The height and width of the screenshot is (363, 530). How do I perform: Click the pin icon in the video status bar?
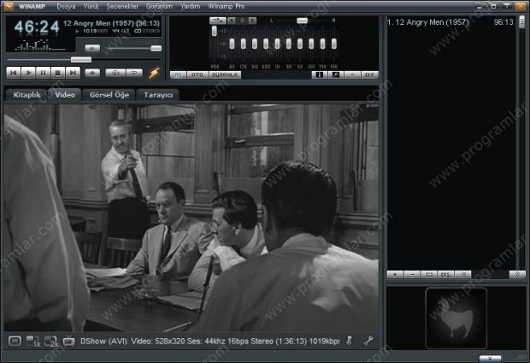point(350,341)
